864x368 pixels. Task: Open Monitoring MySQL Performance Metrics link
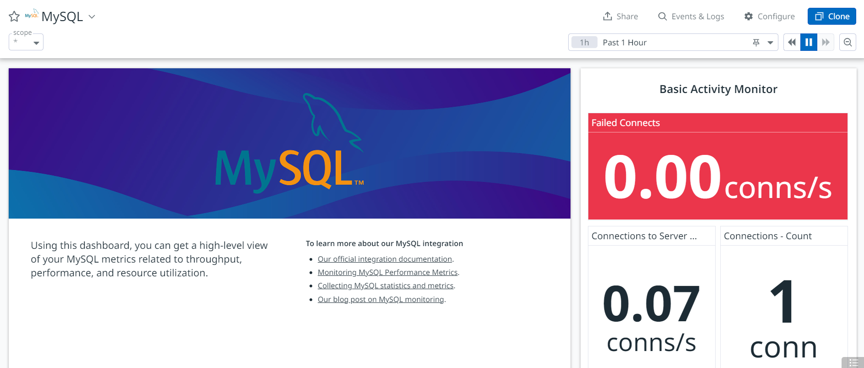coord(387,272)
